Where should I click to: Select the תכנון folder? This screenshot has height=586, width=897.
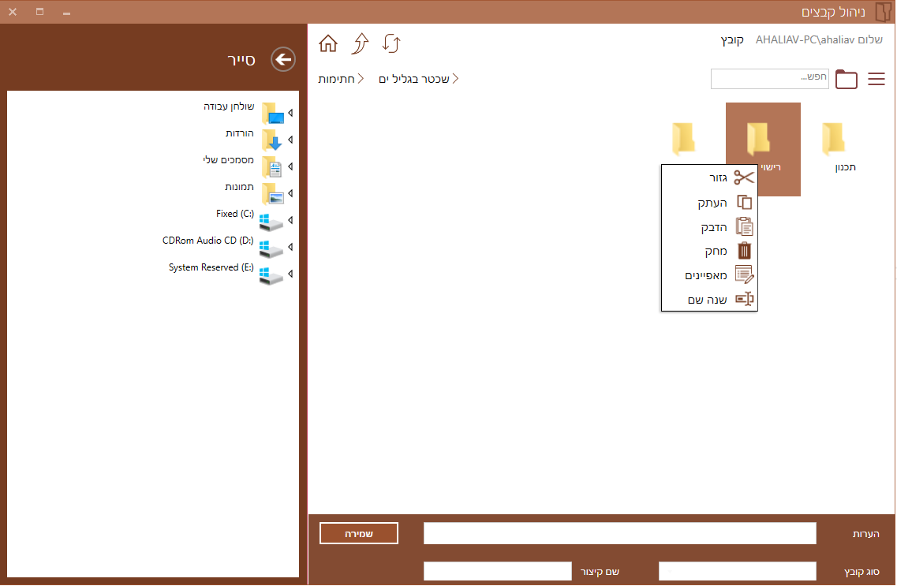tap(838, 147)
